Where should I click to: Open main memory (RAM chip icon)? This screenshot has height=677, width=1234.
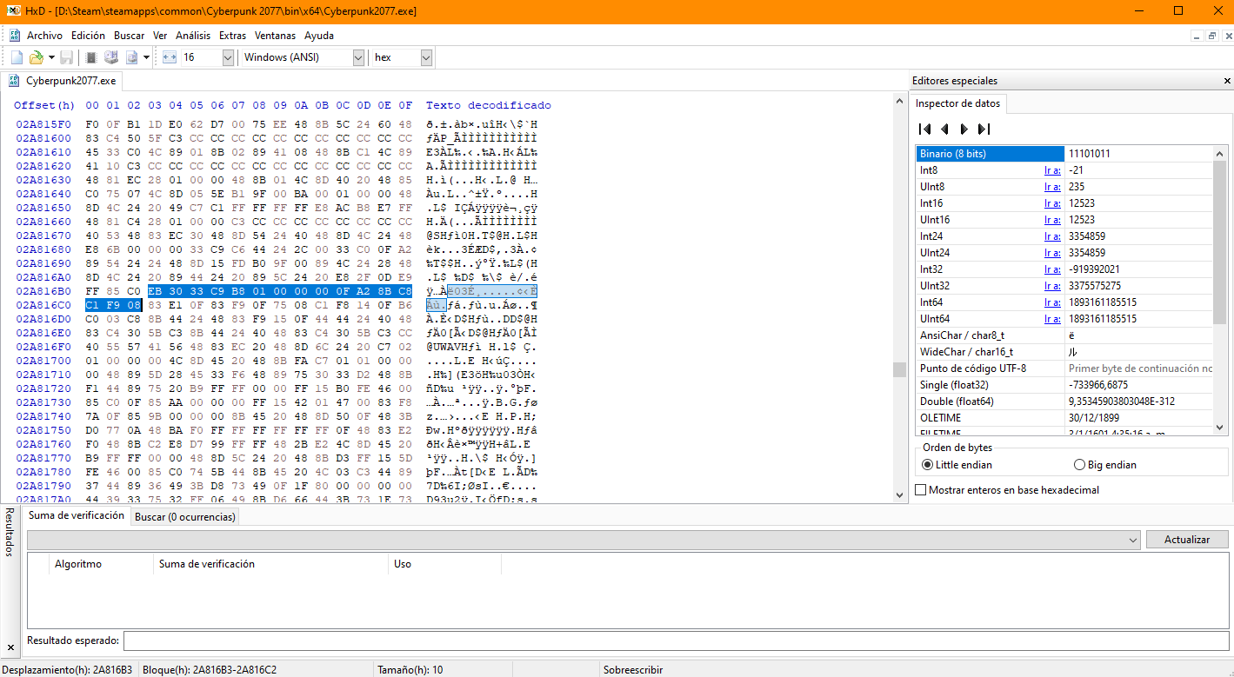pos(91,57)
